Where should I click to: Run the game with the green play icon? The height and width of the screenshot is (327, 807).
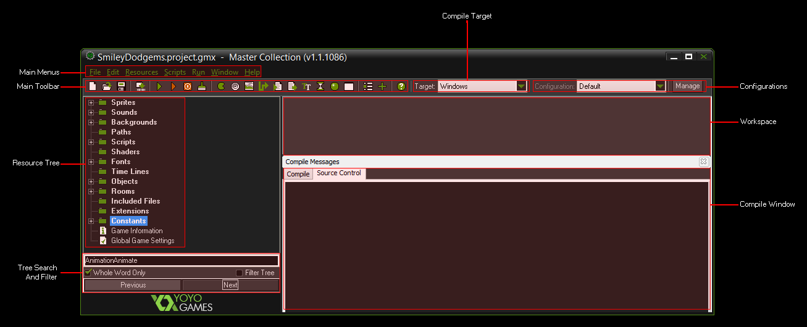159,86
